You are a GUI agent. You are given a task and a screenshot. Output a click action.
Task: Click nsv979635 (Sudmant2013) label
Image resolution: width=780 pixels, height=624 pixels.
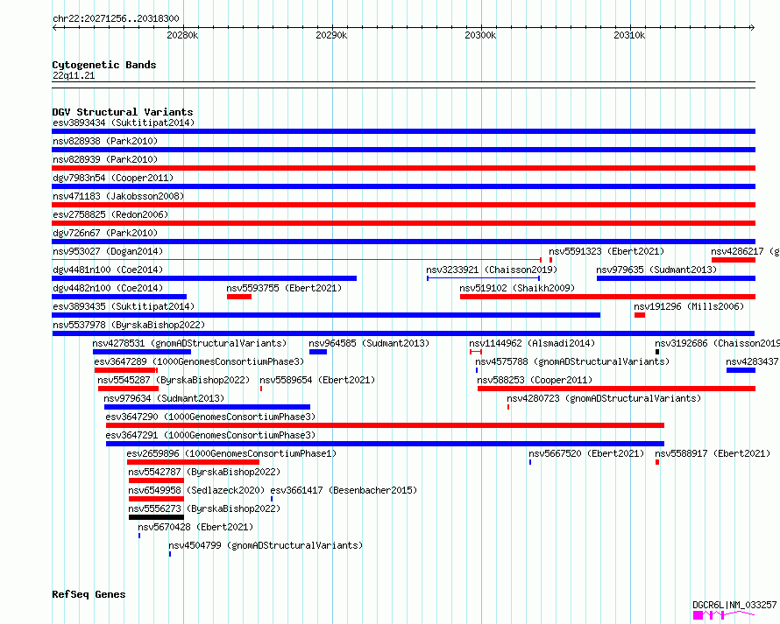click(x=656, y=270)
